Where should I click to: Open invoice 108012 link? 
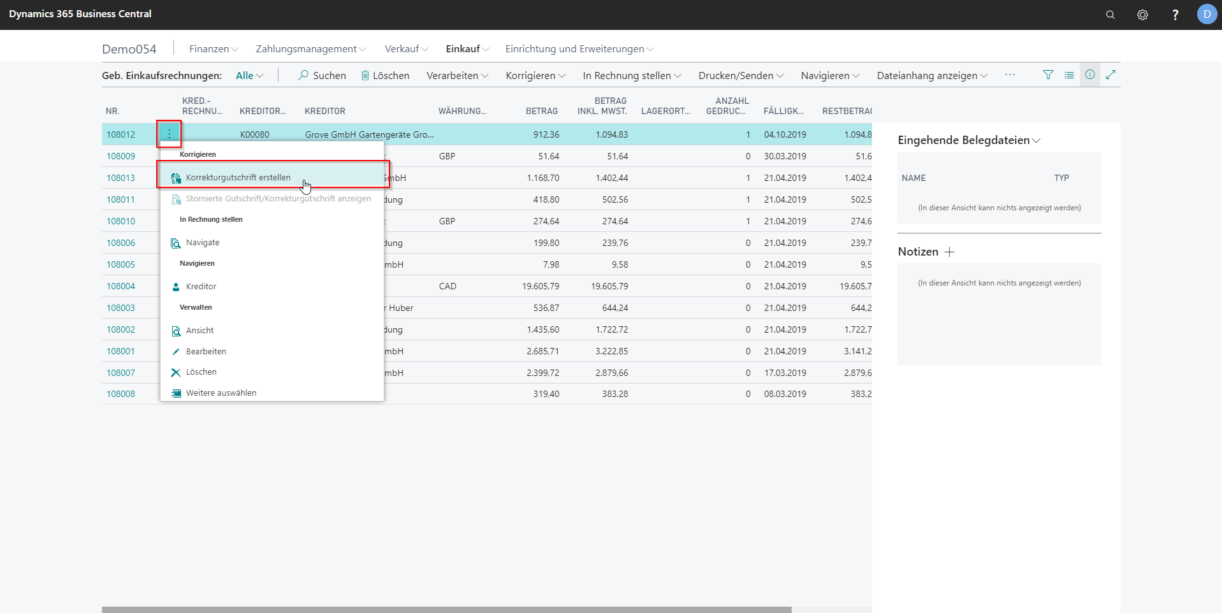click(x=120, y=134)
